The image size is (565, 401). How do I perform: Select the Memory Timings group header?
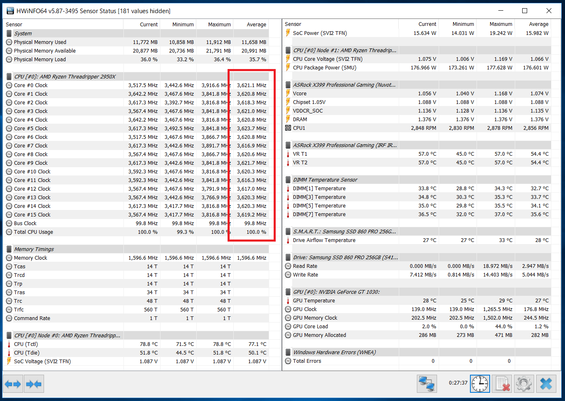(137, 249)
